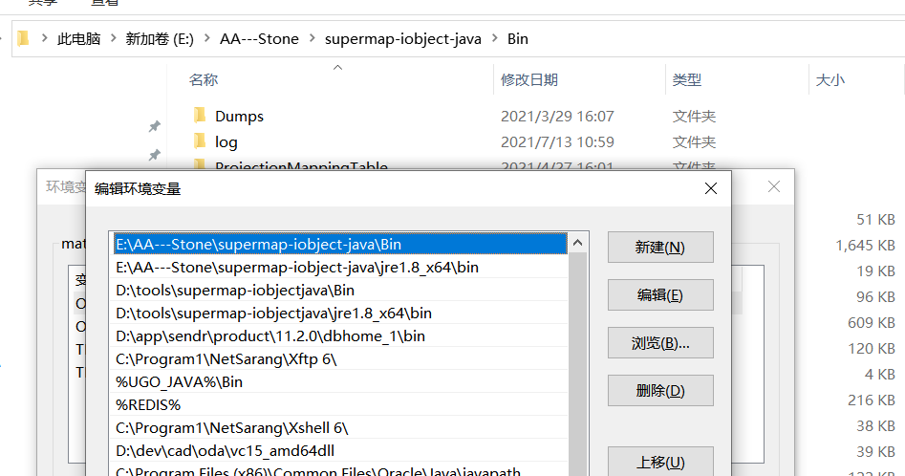This screenshot has height=476, width=905.
Task: Select the C:\Program1\NetSarang\Xshell 6\ entry
Action: 339,428
